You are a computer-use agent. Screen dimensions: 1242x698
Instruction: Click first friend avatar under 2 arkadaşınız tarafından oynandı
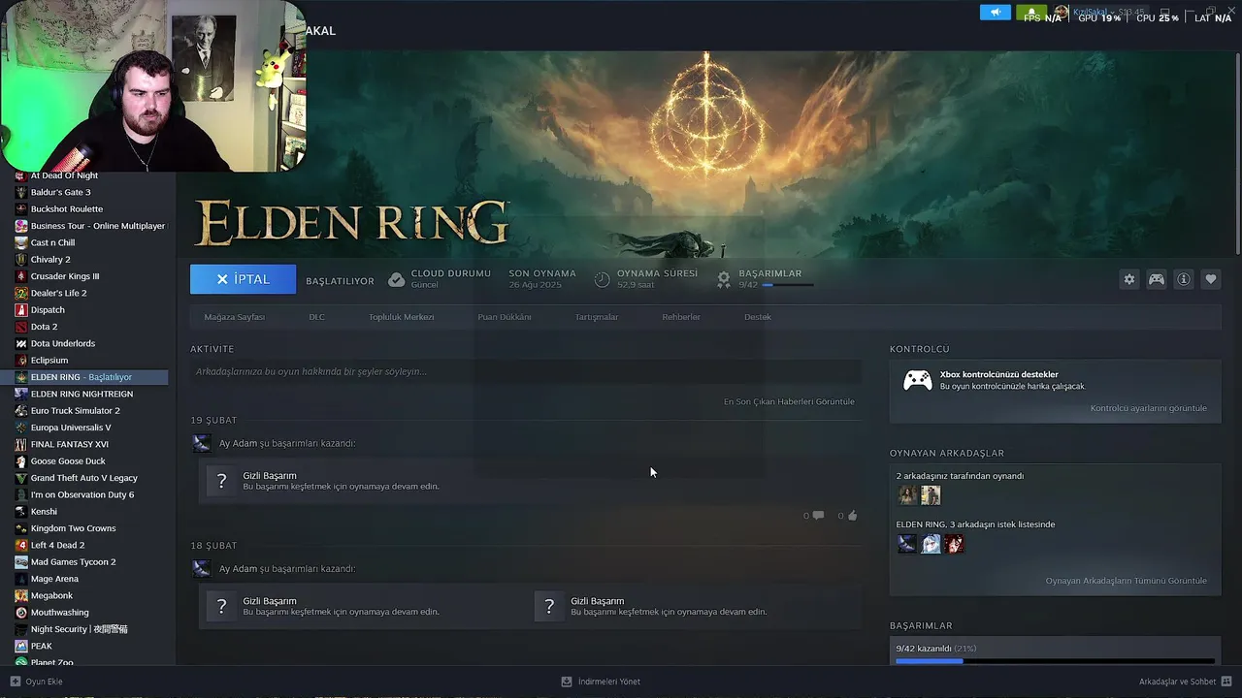[x=907, y=495]
